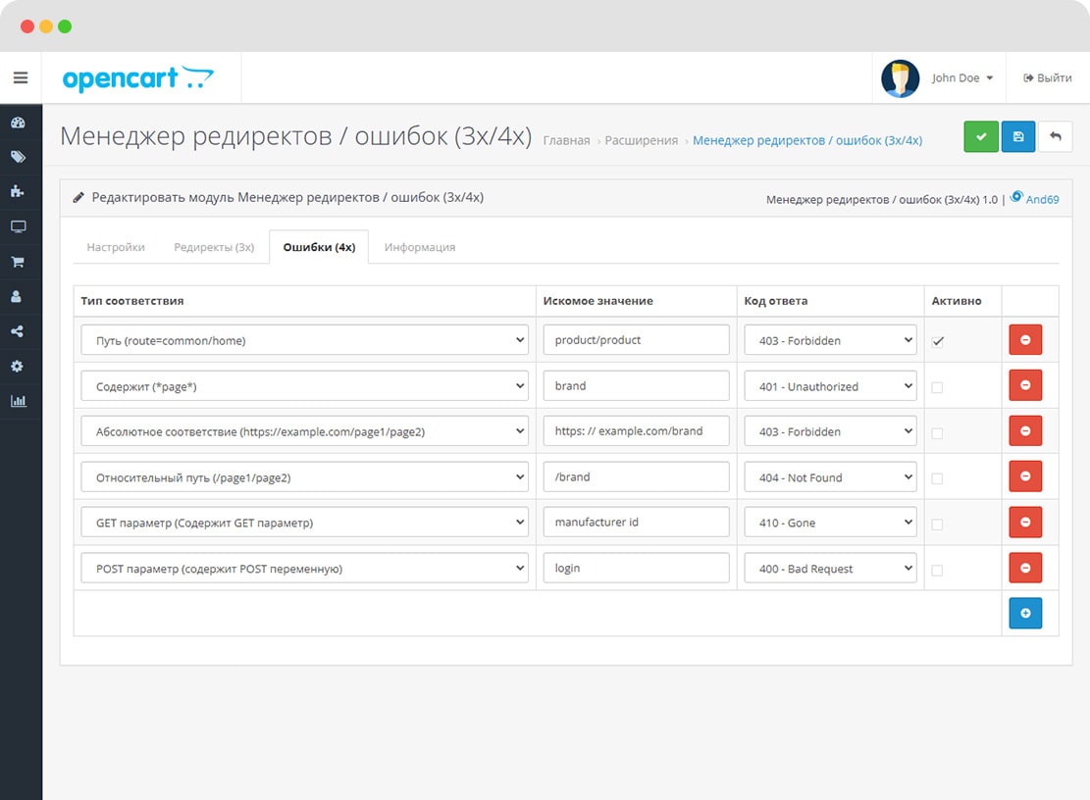Open the And69 author link
Screen dimensions: 1090x800
[x=1042, y=199]
